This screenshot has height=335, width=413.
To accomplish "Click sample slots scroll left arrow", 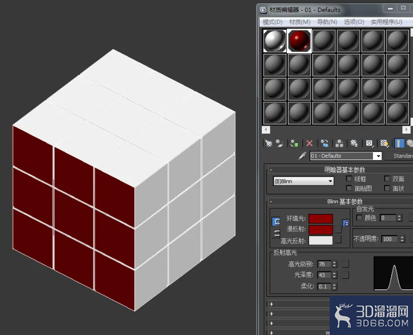I will (266, 129).
